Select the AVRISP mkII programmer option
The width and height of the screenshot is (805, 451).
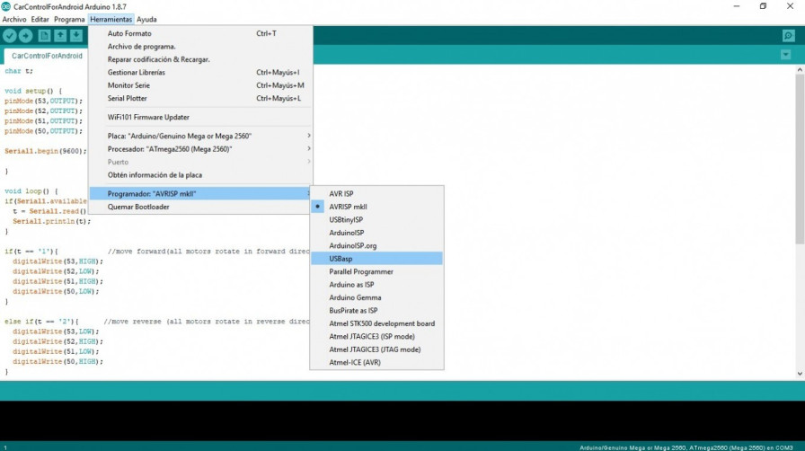pyautogui.click(x=348, y=207)
